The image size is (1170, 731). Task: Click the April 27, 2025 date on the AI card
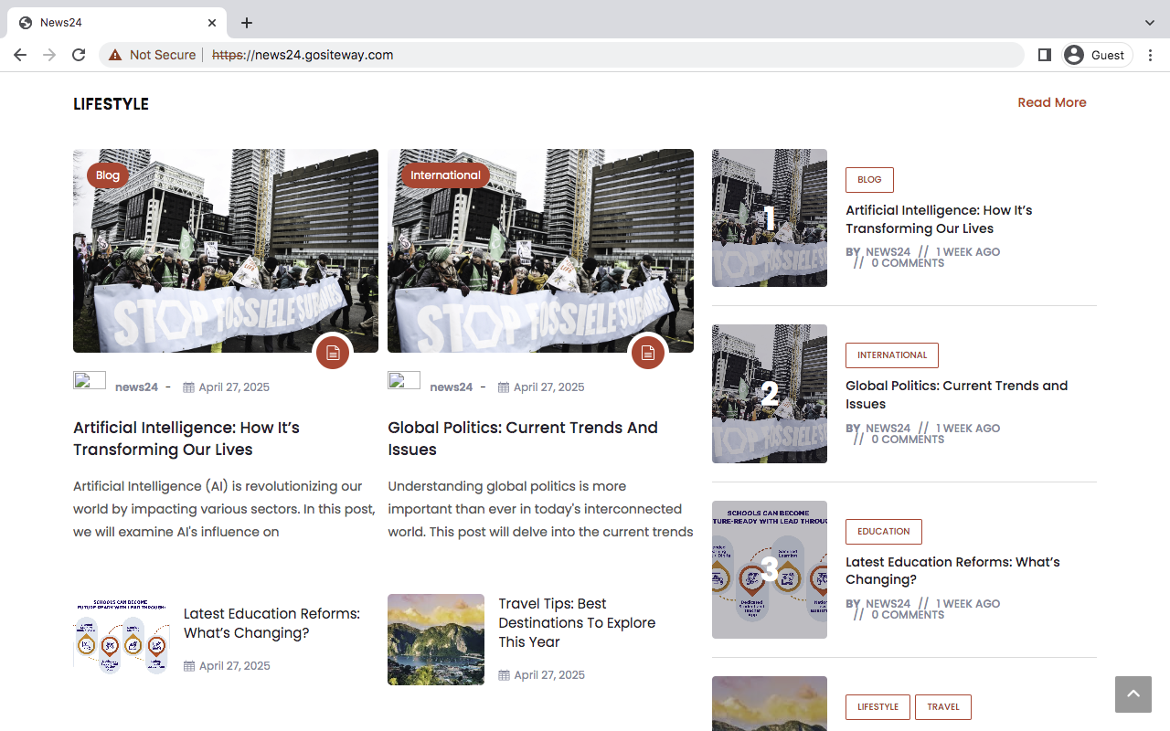234,387
